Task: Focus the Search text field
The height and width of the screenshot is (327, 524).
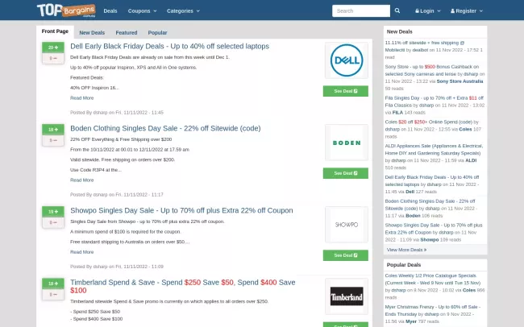Action: tap(360, 11)
